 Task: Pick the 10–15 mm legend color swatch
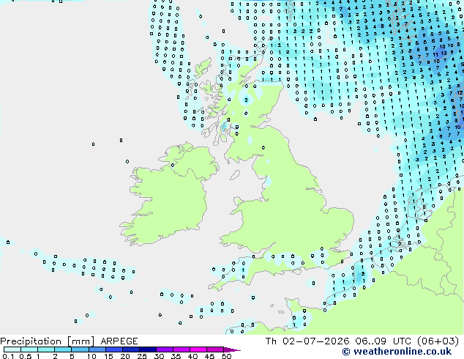click(x=97, y=349)
